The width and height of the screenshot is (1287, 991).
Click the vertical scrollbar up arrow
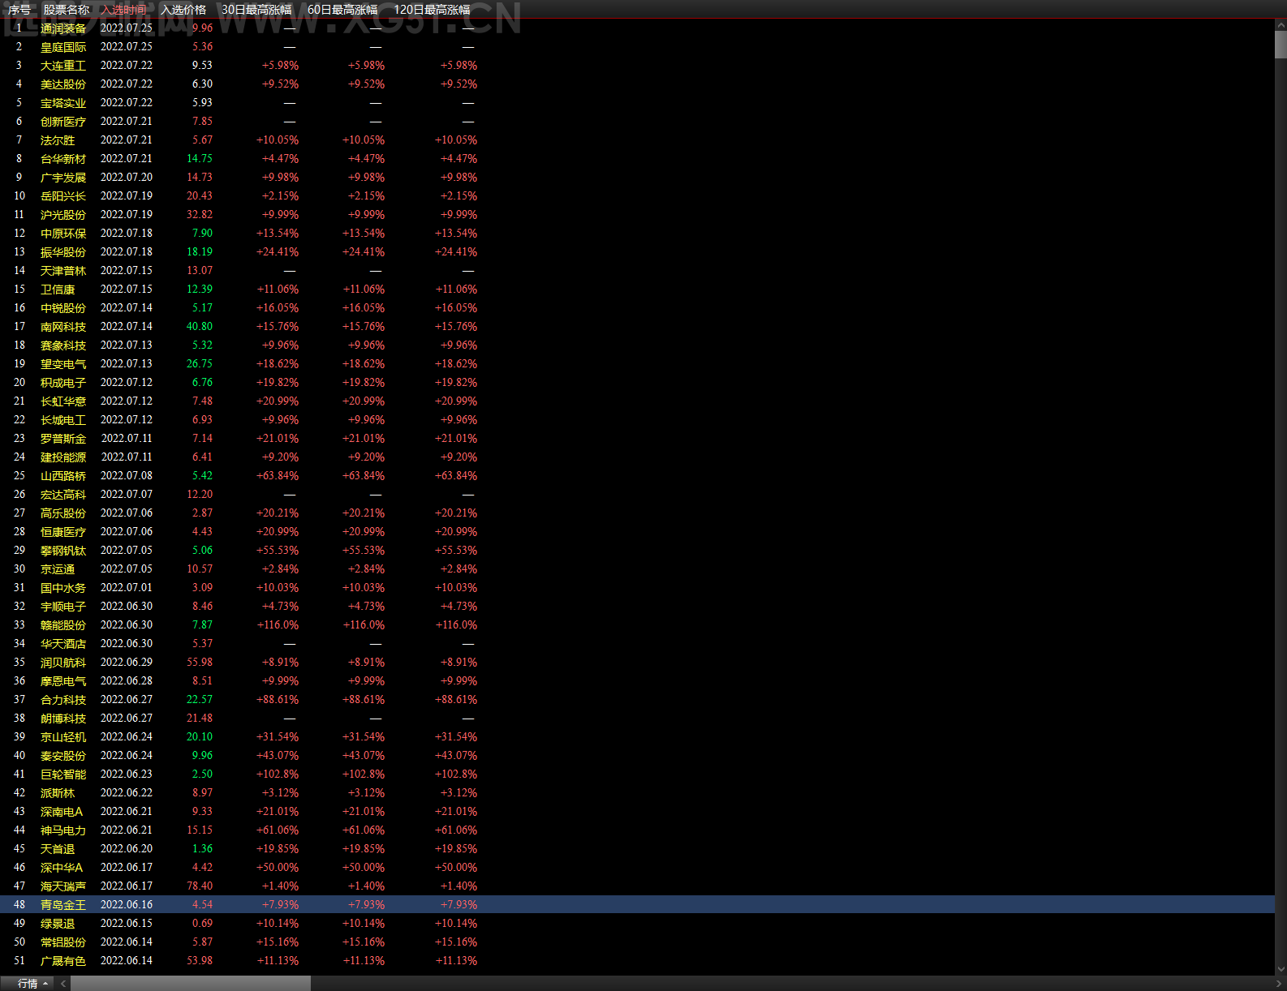coord(1281,25)
